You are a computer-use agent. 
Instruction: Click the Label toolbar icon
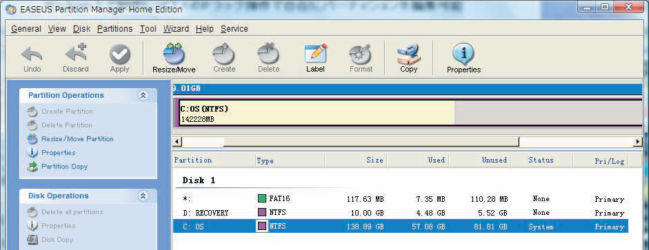pos(315,54)
